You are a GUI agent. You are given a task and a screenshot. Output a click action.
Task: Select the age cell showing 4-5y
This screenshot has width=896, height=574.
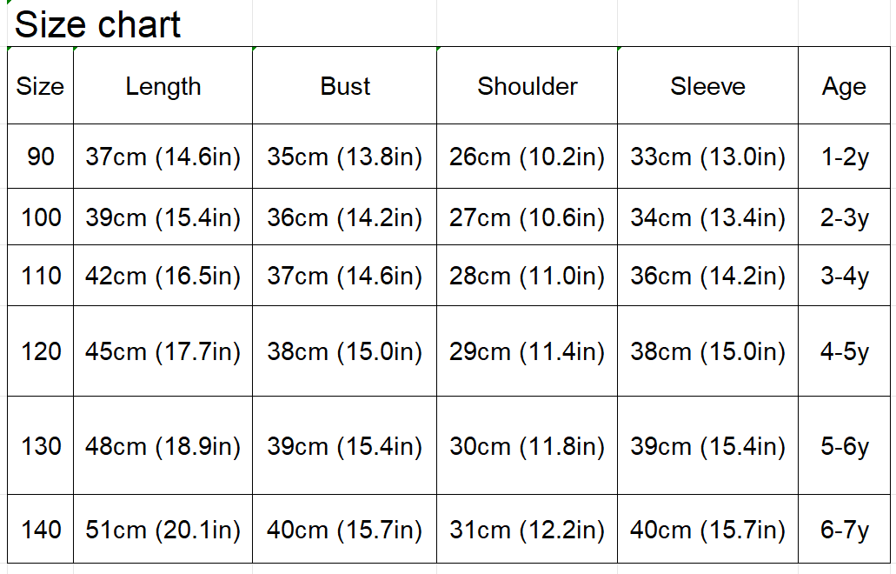coord(844,351)
